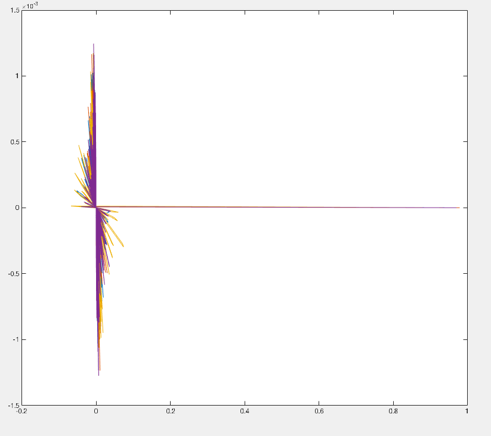This screenshot has width=491, height=436.
Task: Click the bottom tip of the lowest purple spike
Action: click(99, 375)
